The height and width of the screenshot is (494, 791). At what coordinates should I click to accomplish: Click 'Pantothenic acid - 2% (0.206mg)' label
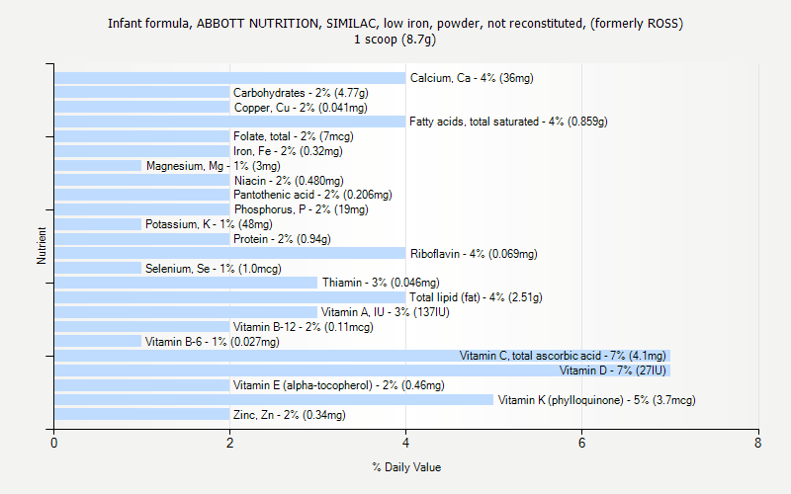click(312, 195)
